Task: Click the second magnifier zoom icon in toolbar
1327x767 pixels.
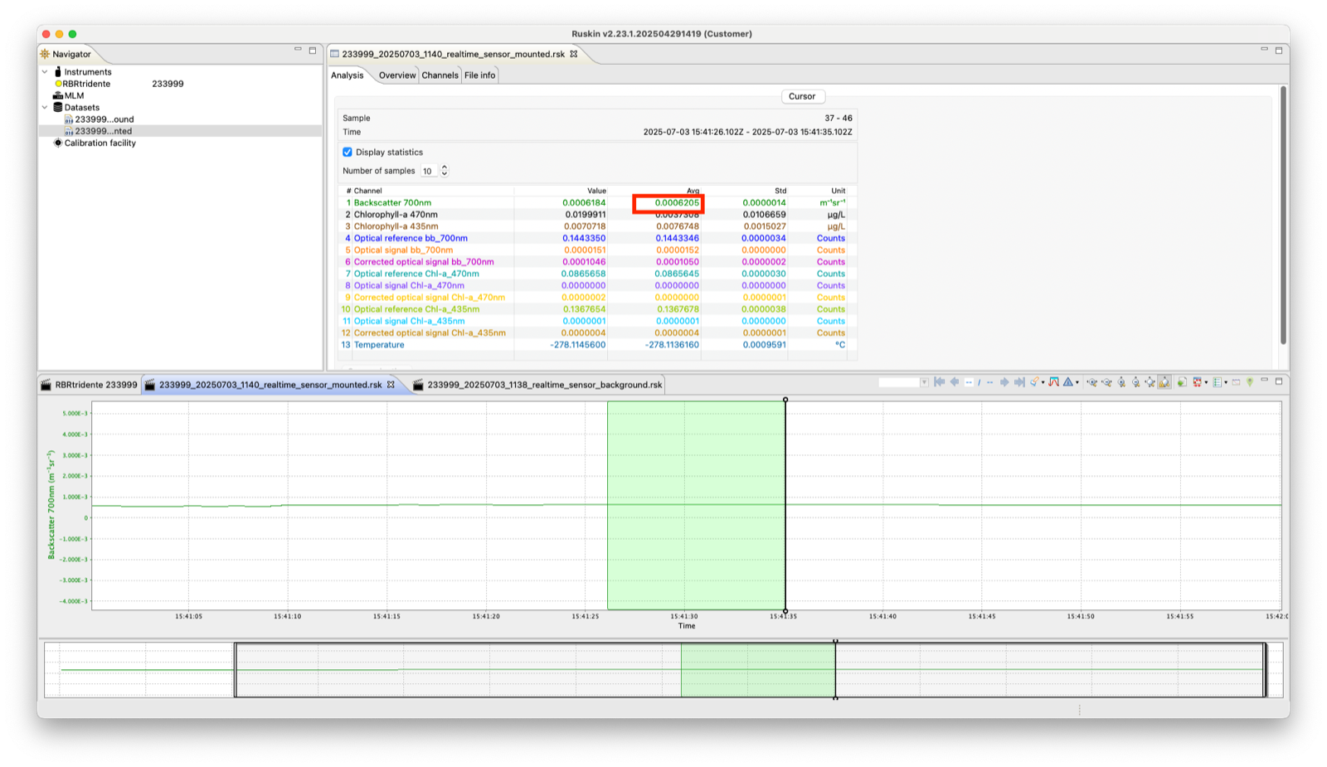Action: tap(1106, 382)
